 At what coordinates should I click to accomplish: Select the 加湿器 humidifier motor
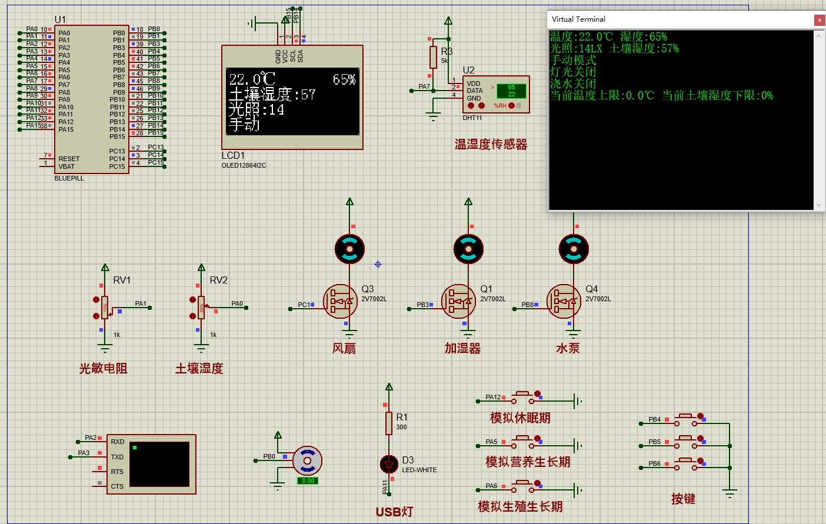click(x=468, y=249)
